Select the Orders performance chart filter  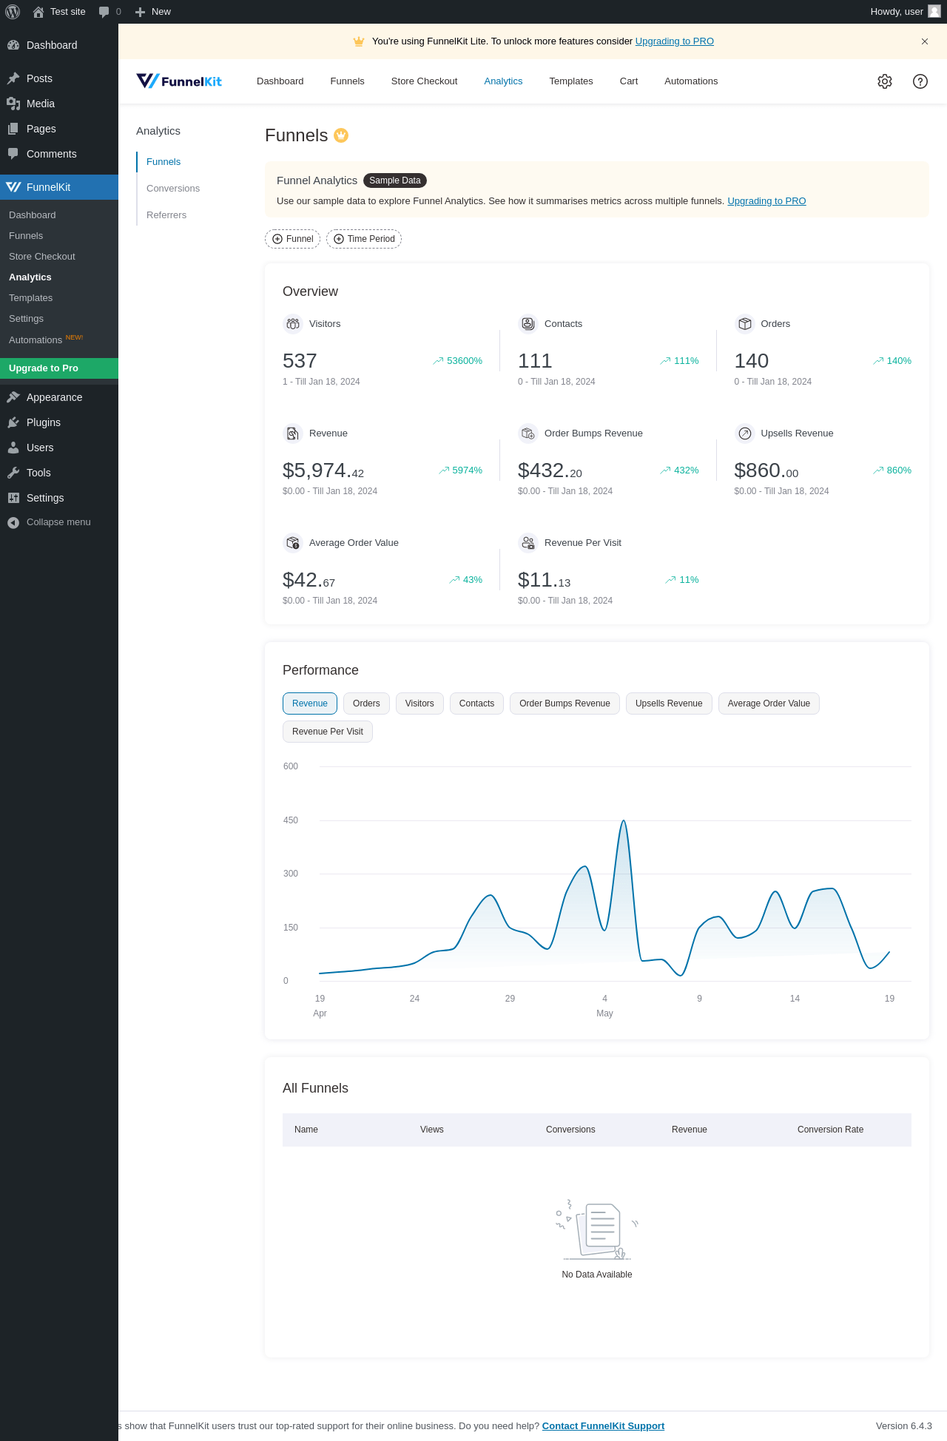click(366, 703)
